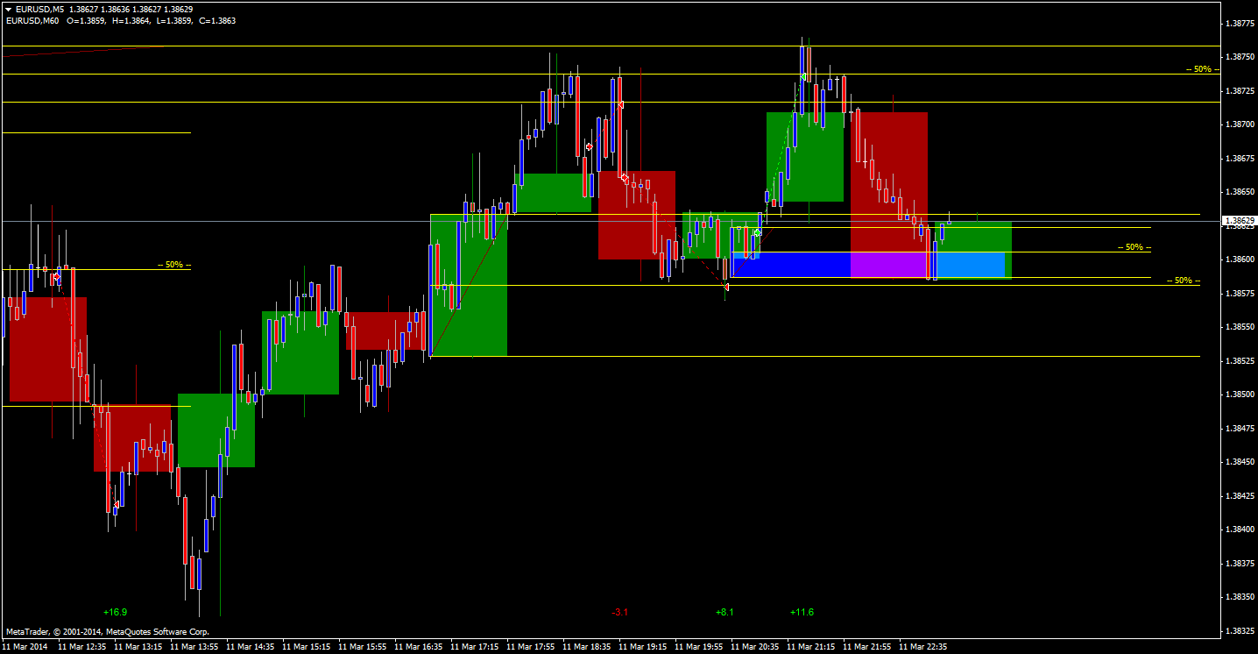The image size is (1258, 654).
Task: Click the 11 Mar 17:55 time label
Action: (530, 647)
